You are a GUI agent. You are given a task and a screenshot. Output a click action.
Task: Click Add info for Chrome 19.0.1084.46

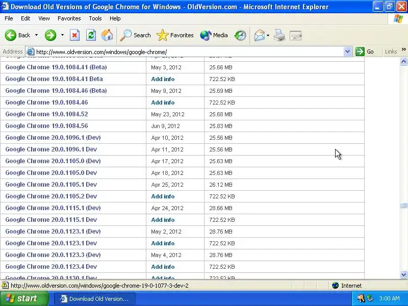pyautogui.click(x=163, y=103)
